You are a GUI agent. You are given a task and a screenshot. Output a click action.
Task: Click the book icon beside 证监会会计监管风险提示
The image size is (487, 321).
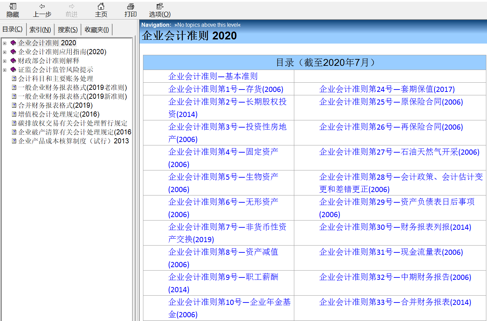pos(13,70)
